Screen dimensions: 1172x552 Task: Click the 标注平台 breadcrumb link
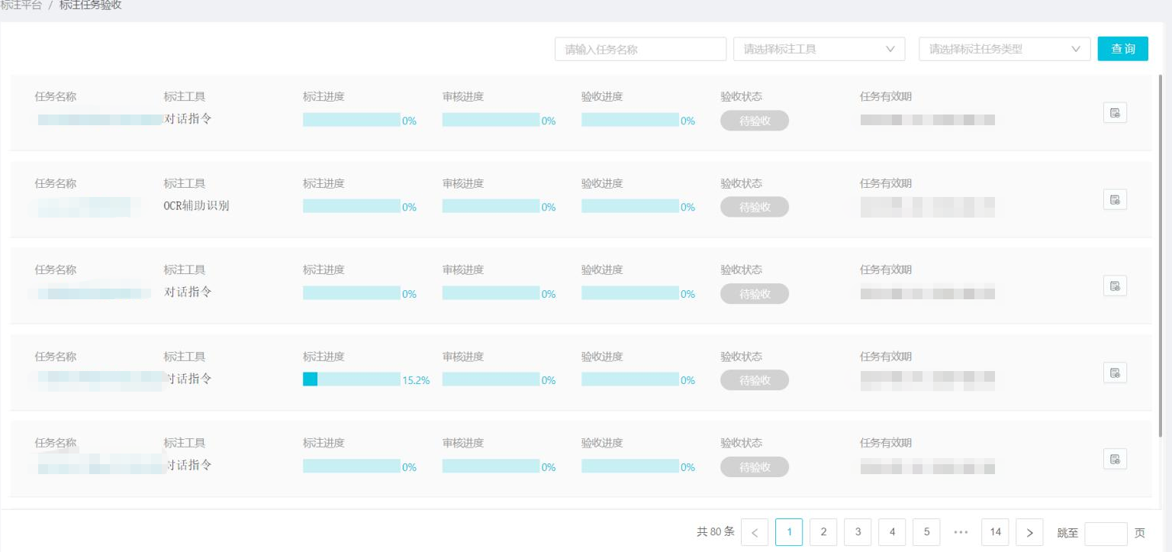tap(21, 5)
